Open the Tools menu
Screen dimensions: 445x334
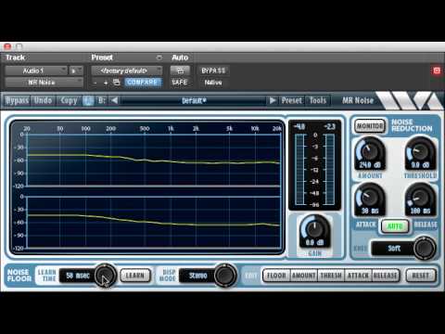pos(318,100)
